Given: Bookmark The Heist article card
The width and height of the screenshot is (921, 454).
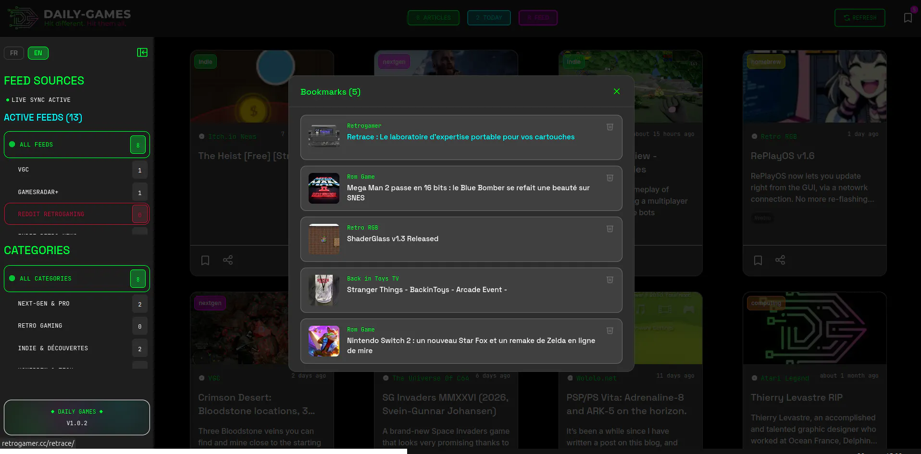Looking at the screenshot, I should point(205,260).
